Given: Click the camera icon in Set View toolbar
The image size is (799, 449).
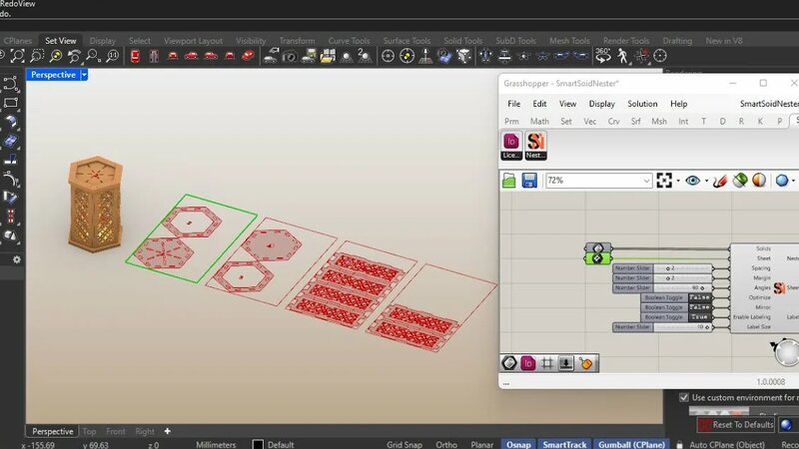Looking at the screenshot, I should [290, 57].
